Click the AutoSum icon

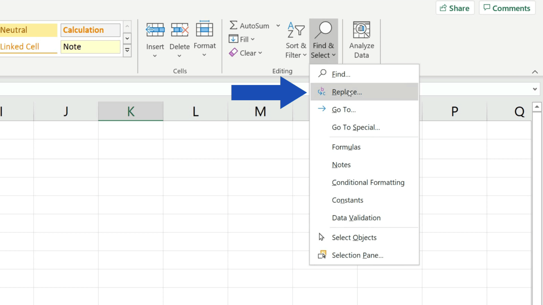[x=233, y=25]
